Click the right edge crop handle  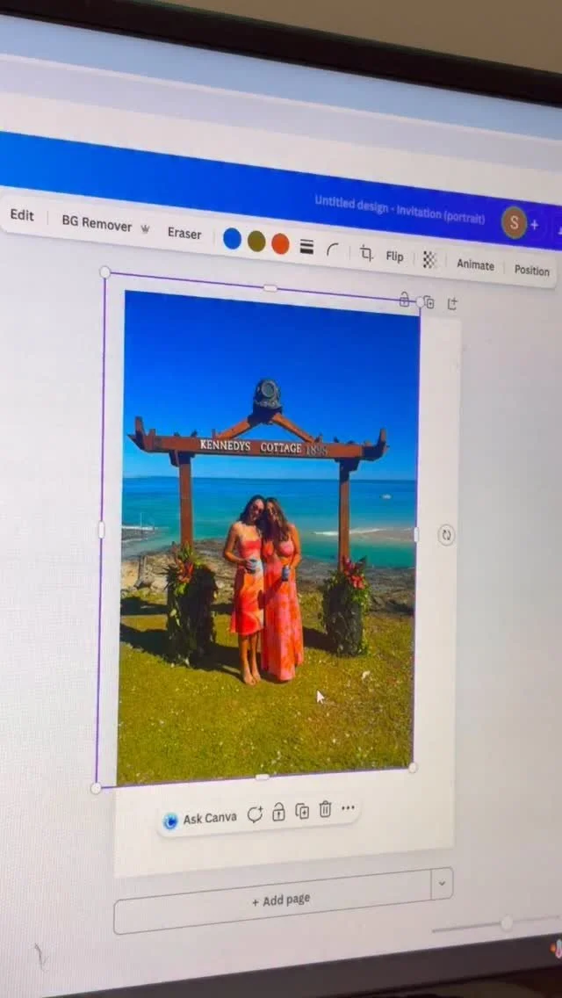[x=416, y=534]
